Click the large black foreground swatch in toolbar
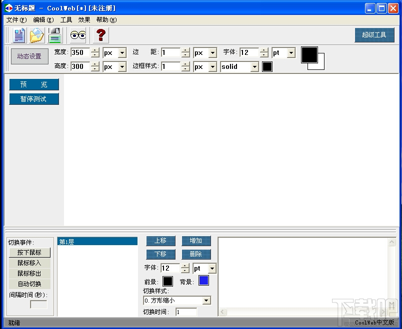This screenshot has height=329, width=402. (309, 55)
